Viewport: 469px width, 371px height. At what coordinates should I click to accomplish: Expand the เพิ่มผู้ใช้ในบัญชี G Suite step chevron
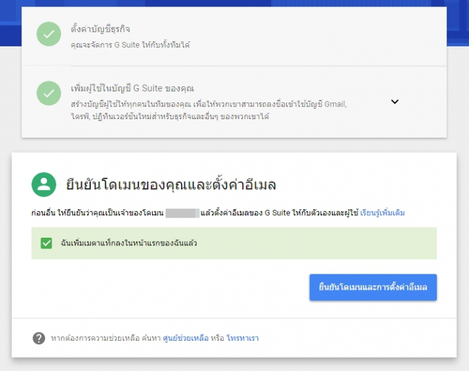tap(395, 102)
